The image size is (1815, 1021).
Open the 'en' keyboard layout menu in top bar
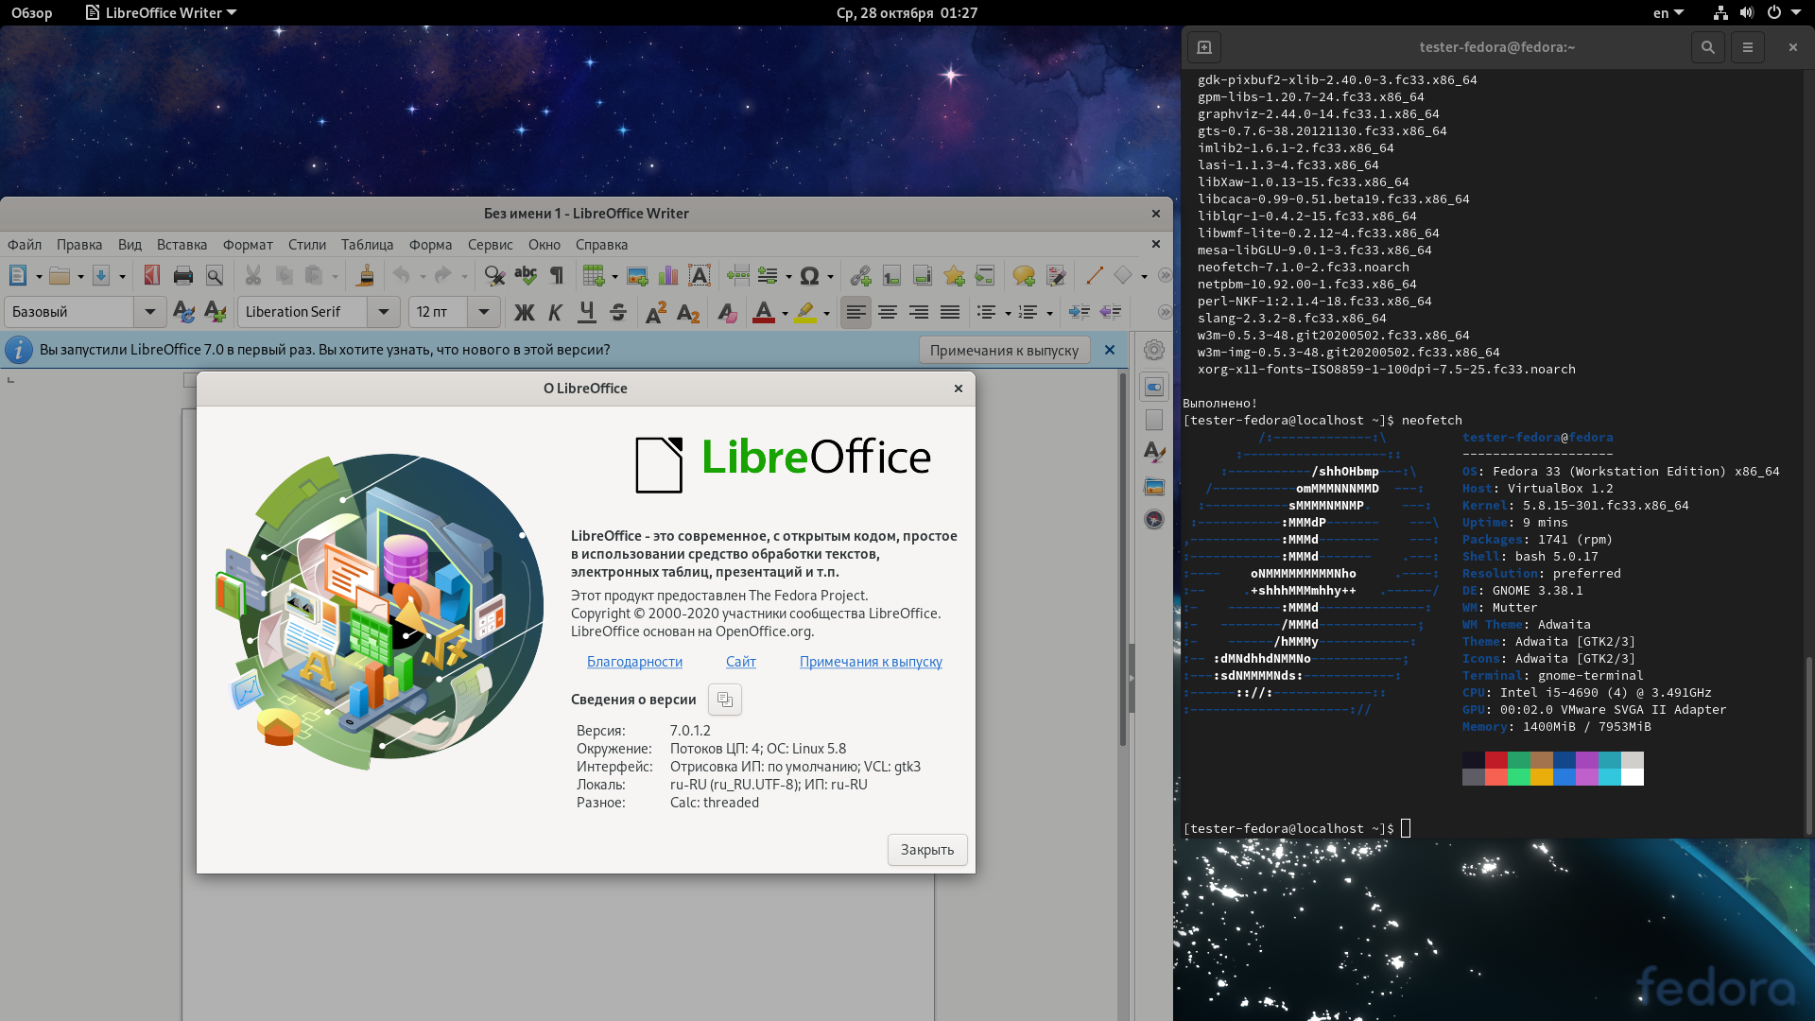point(1668,13)
